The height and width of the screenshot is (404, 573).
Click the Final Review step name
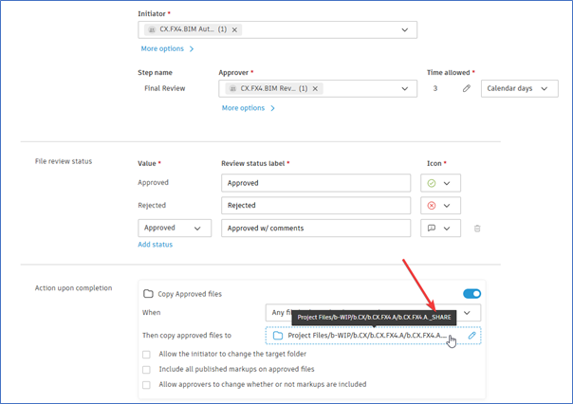click(x=165, y=88)
